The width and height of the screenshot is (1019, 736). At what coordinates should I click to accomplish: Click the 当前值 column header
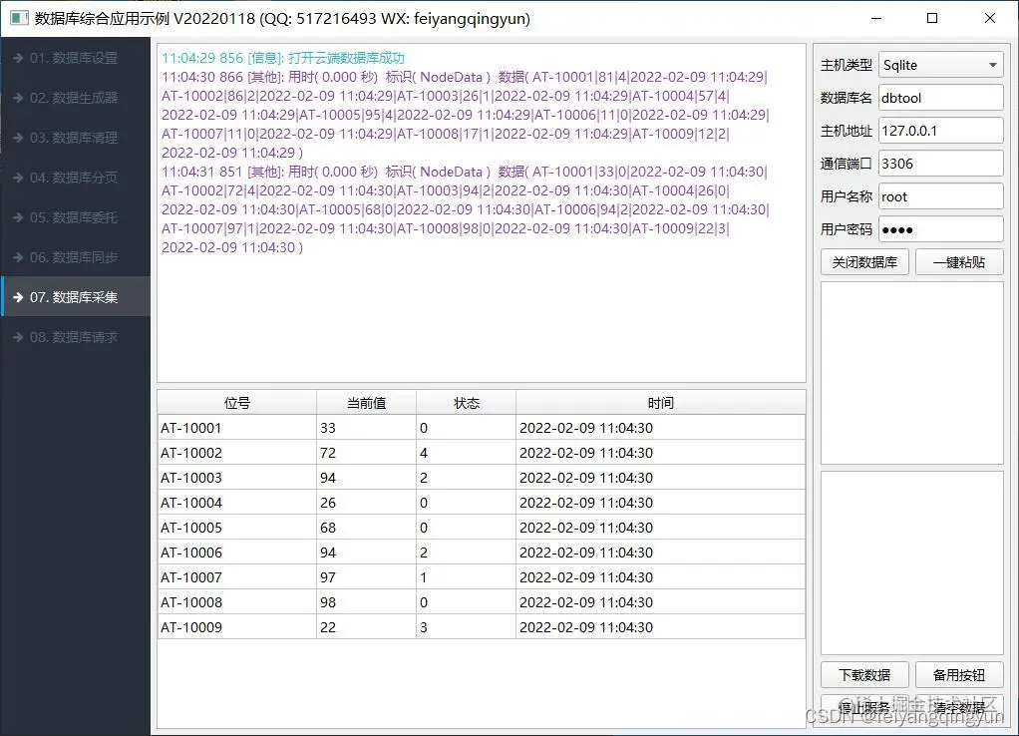pyautogui.click(x=367, y=403)
